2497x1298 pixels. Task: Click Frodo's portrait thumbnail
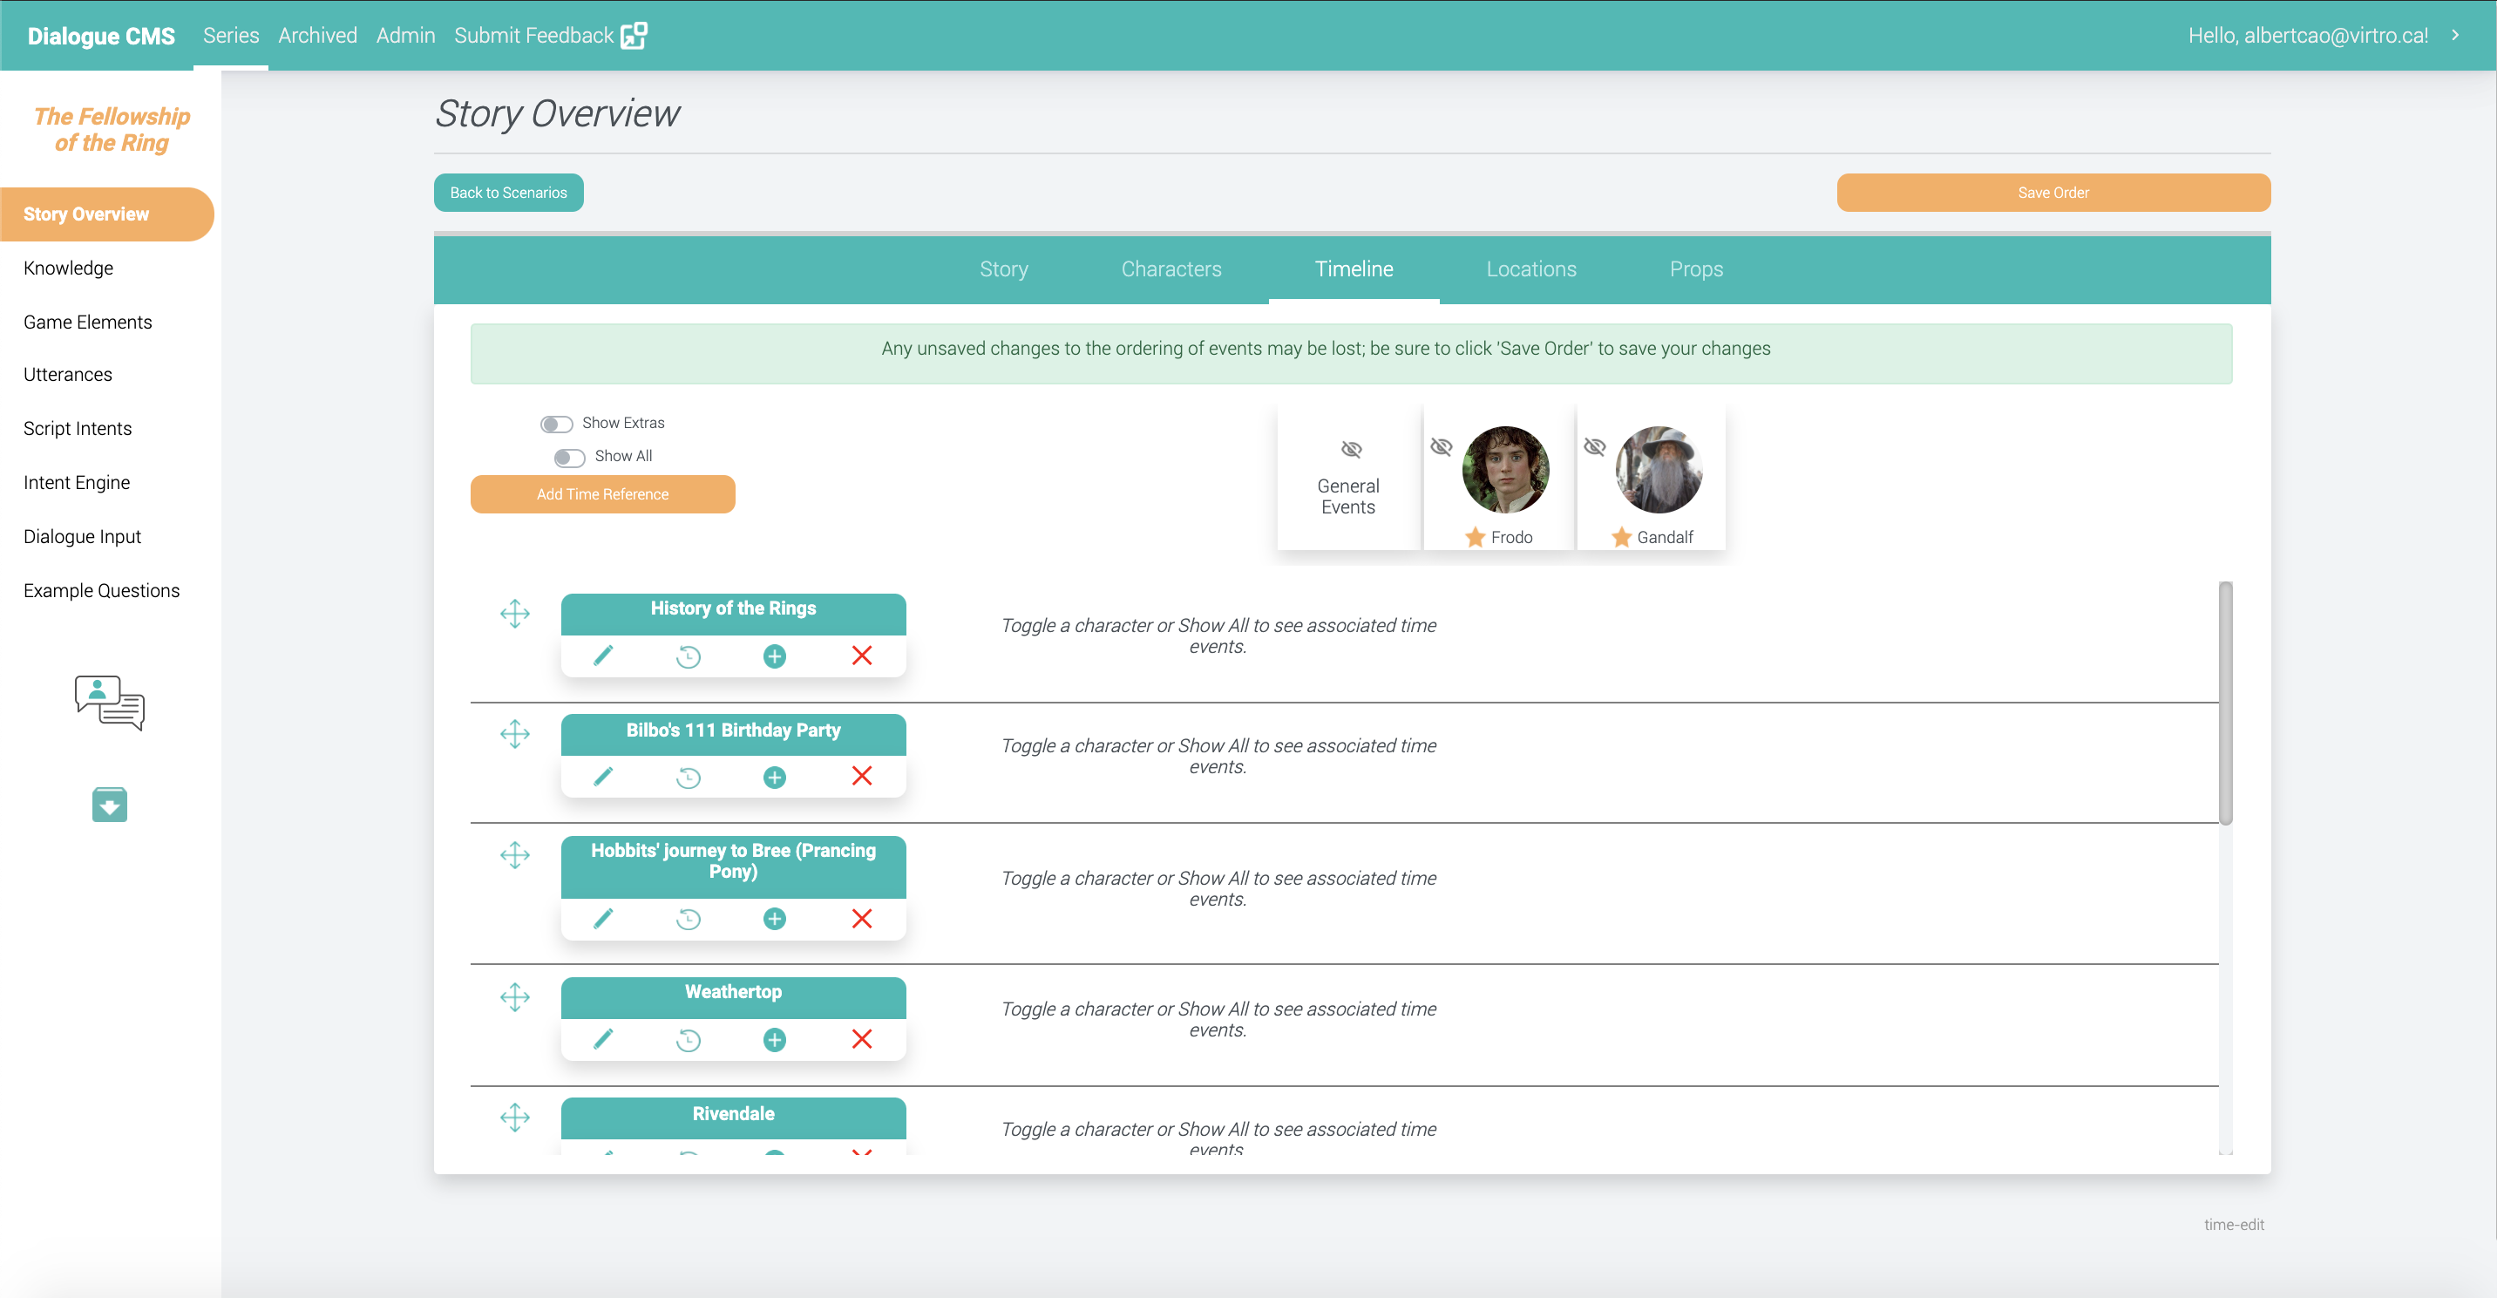1504,469
